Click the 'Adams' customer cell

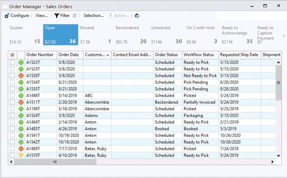tap(97, 115)
